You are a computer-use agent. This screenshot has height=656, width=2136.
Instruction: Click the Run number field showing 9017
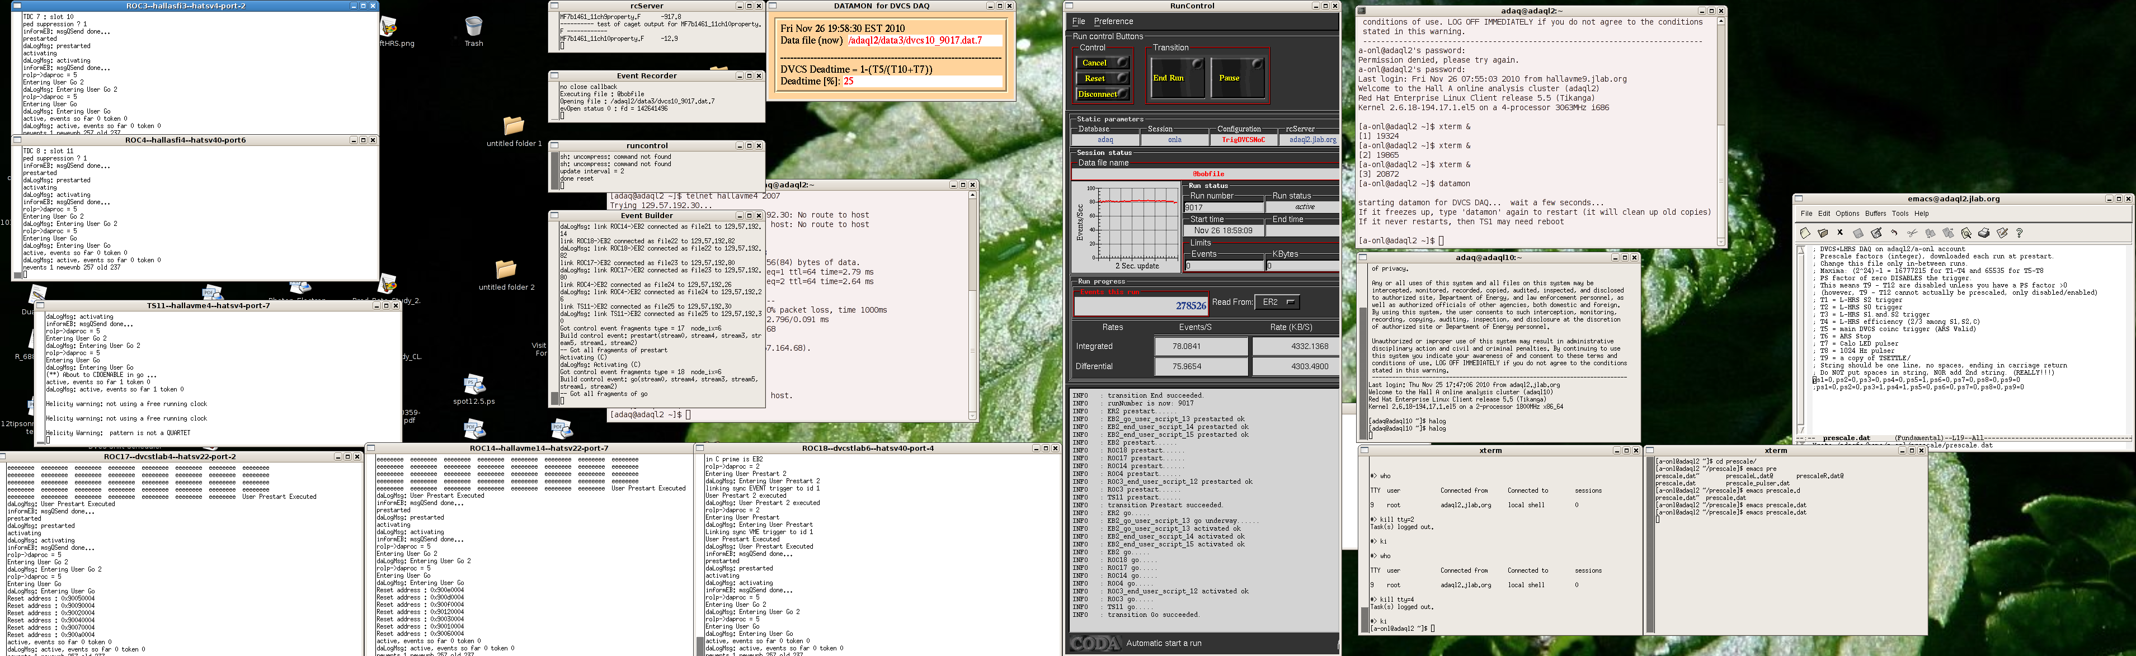point(1223,207)
